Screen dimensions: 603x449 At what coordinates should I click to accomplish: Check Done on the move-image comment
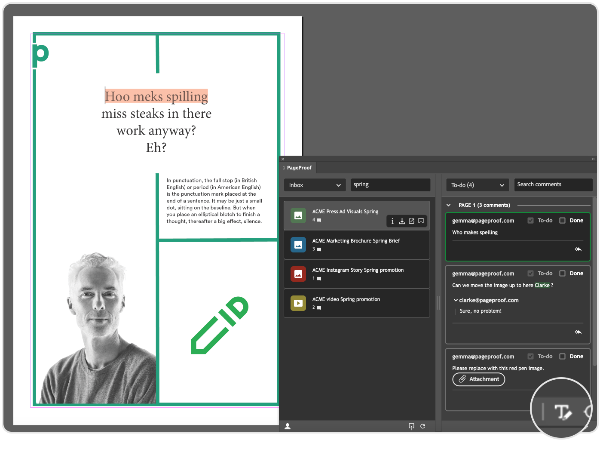pyautogui.click(x=563, y=273)
